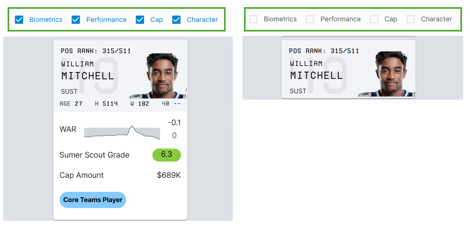Enable the unchecked Cap checkbox
Image resolution: width=470 pixels, height=228 pixels.
tap(374, 19)
